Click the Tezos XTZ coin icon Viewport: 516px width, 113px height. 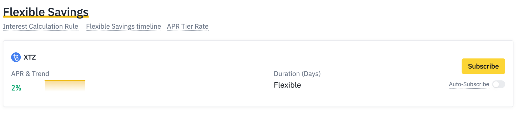16,57
